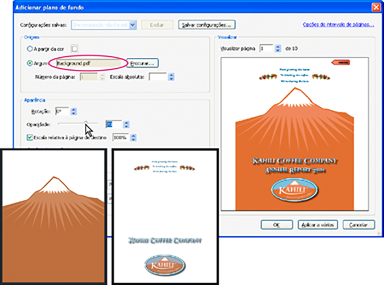Open 'Opções do intervalo de páginas' link
This screenshot has height=285, width=384.
(x=338, y=24)
